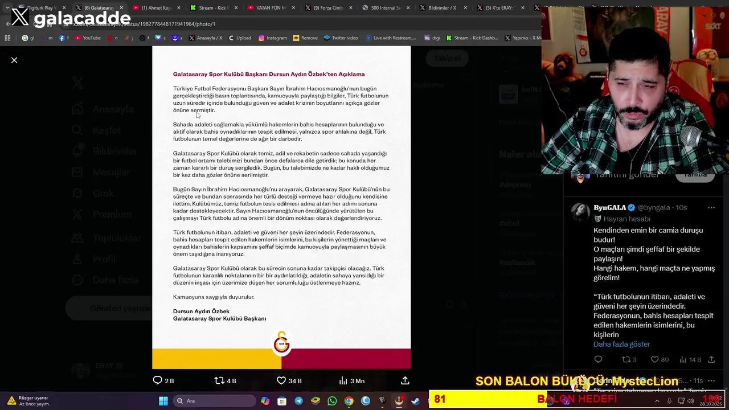This screenshot has width=729, height=410.
Task: View analytics showing 3 Mn views
Action: point(351,380)
